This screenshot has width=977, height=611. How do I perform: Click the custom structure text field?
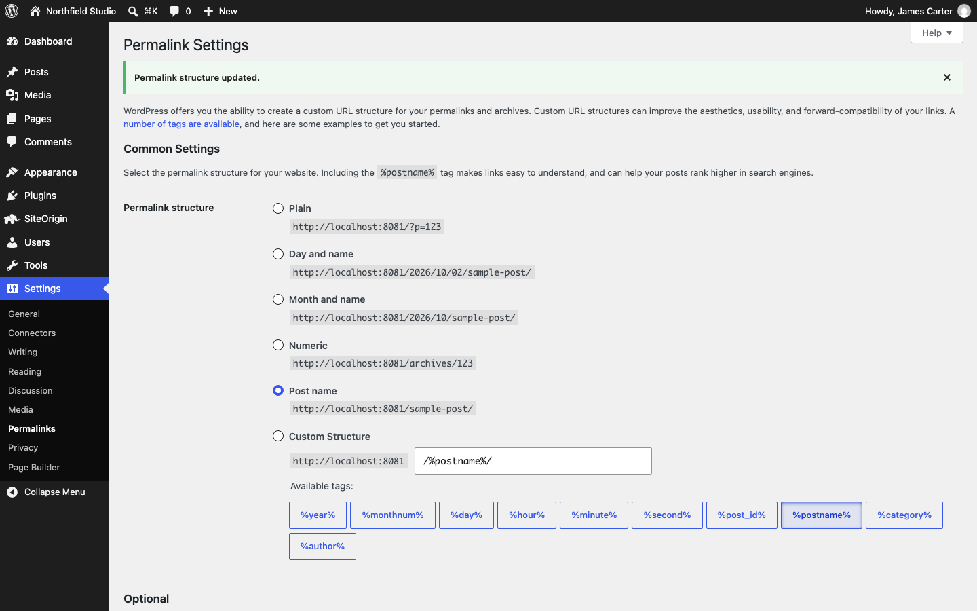[x=533, y=461]
